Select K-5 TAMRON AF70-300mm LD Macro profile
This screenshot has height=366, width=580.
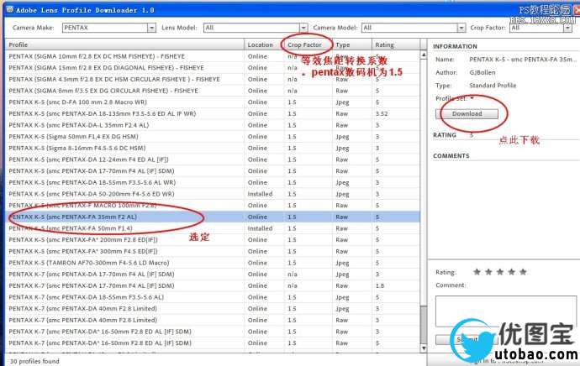click(213, 263)
